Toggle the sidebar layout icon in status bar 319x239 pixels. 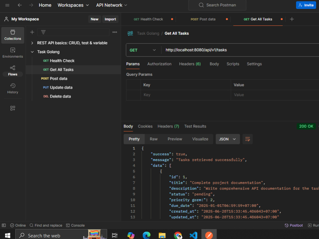coord(4,225)
